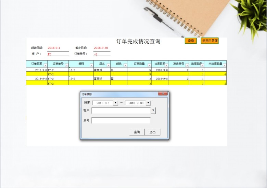Click the orange 查询 button at top

coord(191,41)
